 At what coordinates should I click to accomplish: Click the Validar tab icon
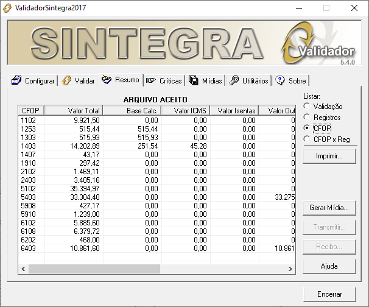pyautogui.click(x=67, y=81)
